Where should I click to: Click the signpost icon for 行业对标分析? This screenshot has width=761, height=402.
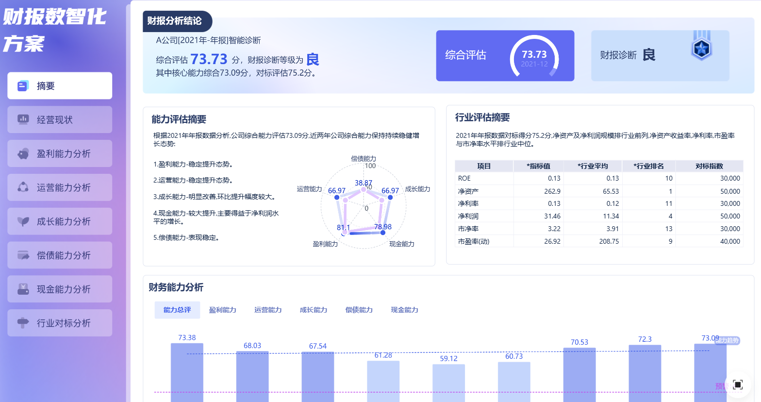23,323
